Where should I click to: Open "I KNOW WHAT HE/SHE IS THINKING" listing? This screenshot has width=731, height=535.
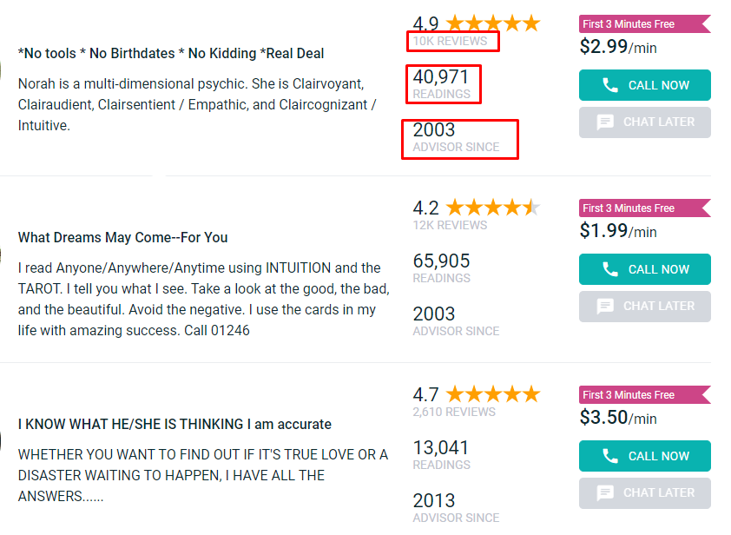point(175,424)
